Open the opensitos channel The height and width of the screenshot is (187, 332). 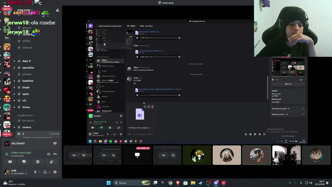tap(28, 68)
